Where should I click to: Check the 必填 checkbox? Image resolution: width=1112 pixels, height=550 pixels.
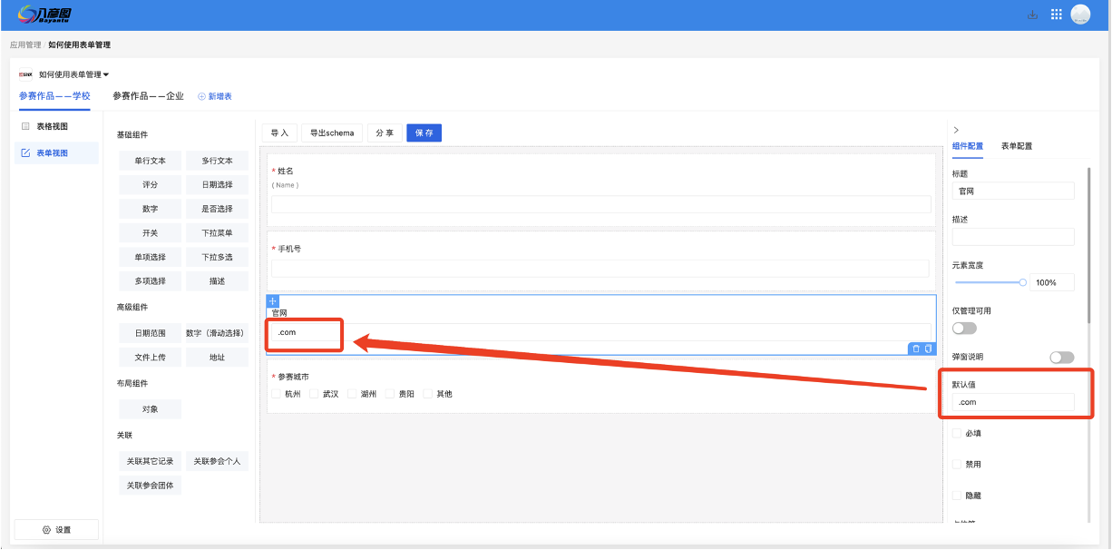(957, 433)
